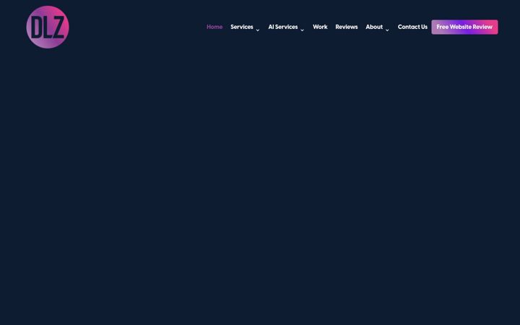Viewport: 520px width, 325px height.
Task: Open the Reviews page link
Action: (x=347, y=27)
